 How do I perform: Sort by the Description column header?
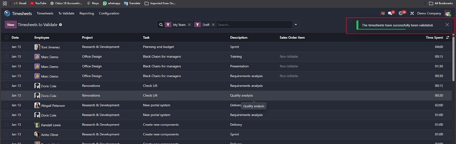(x=239, y=38)
